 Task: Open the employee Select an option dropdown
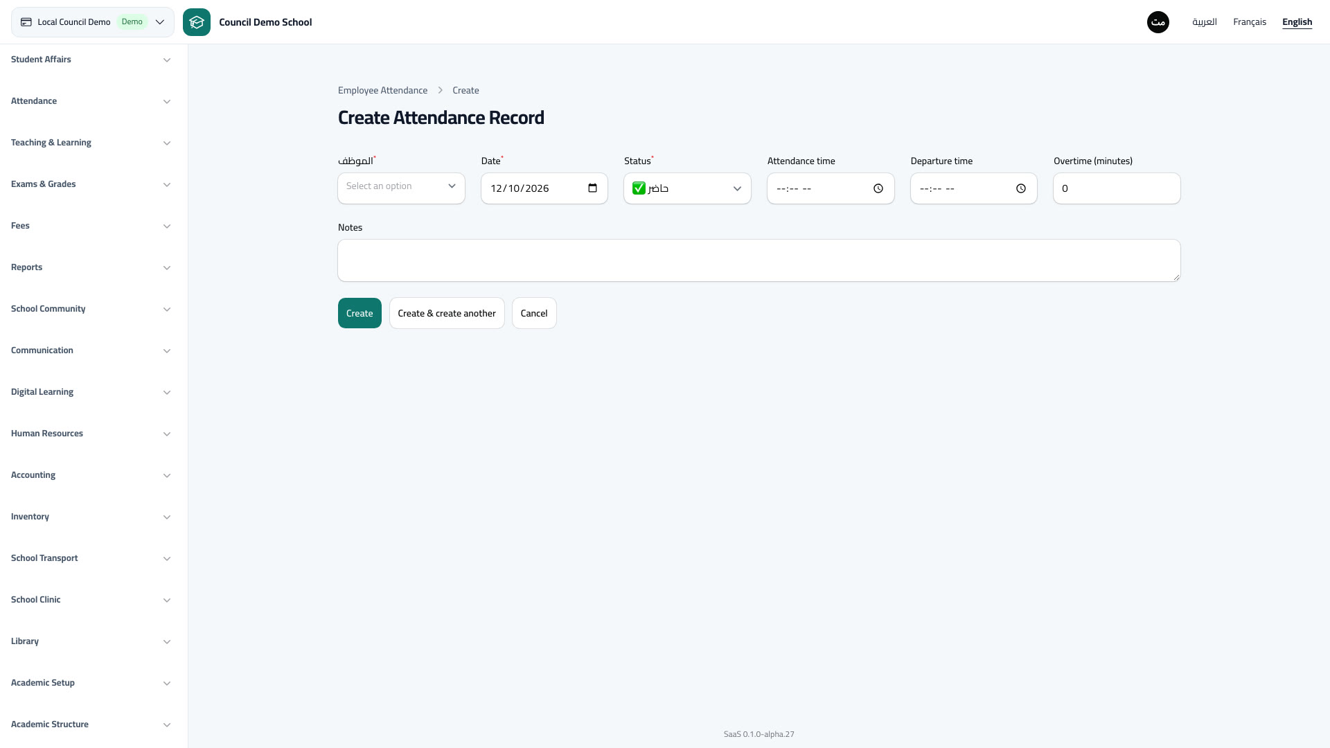401,188
